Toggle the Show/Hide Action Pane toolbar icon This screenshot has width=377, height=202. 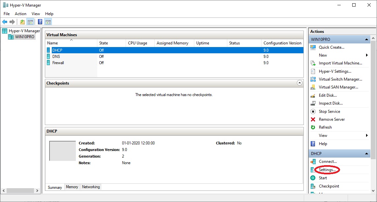pos(48,22)
